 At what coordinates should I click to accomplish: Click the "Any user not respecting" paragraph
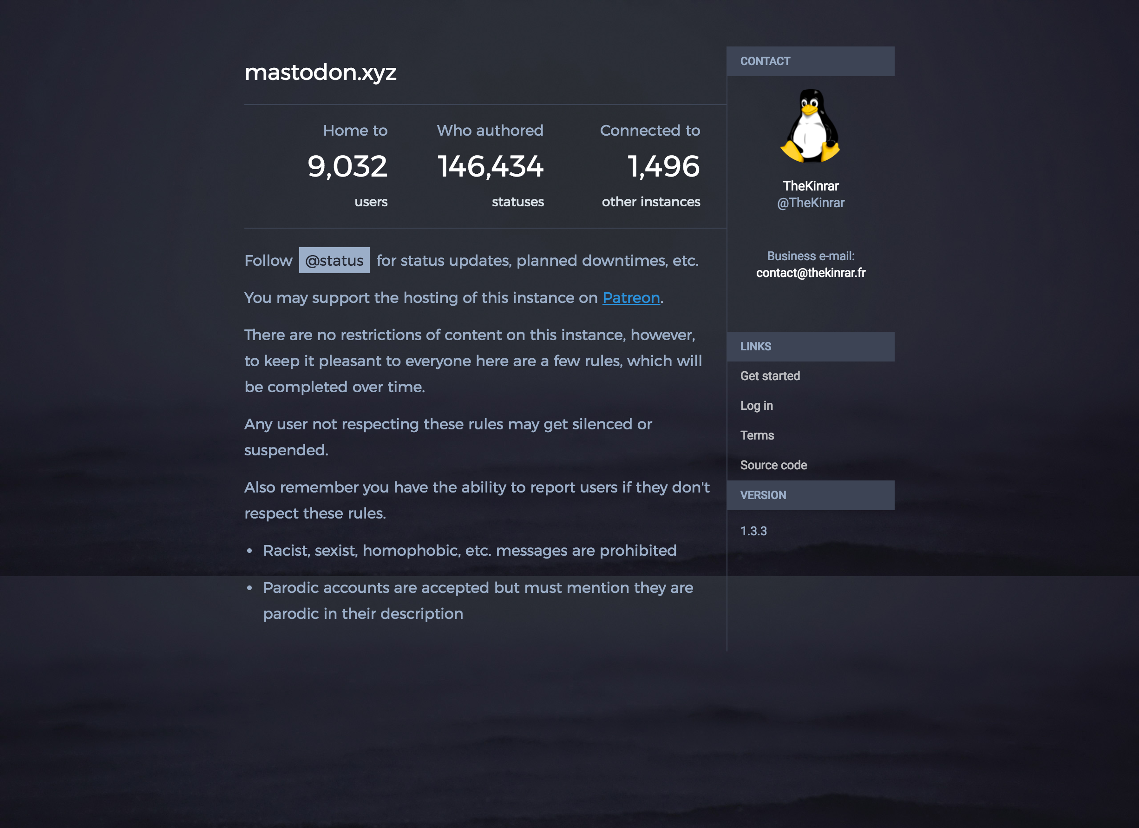448,437
